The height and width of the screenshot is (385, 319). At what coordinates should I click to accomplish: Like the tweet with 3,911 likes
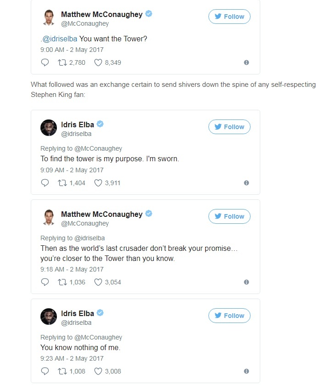[x=98, y=183]
